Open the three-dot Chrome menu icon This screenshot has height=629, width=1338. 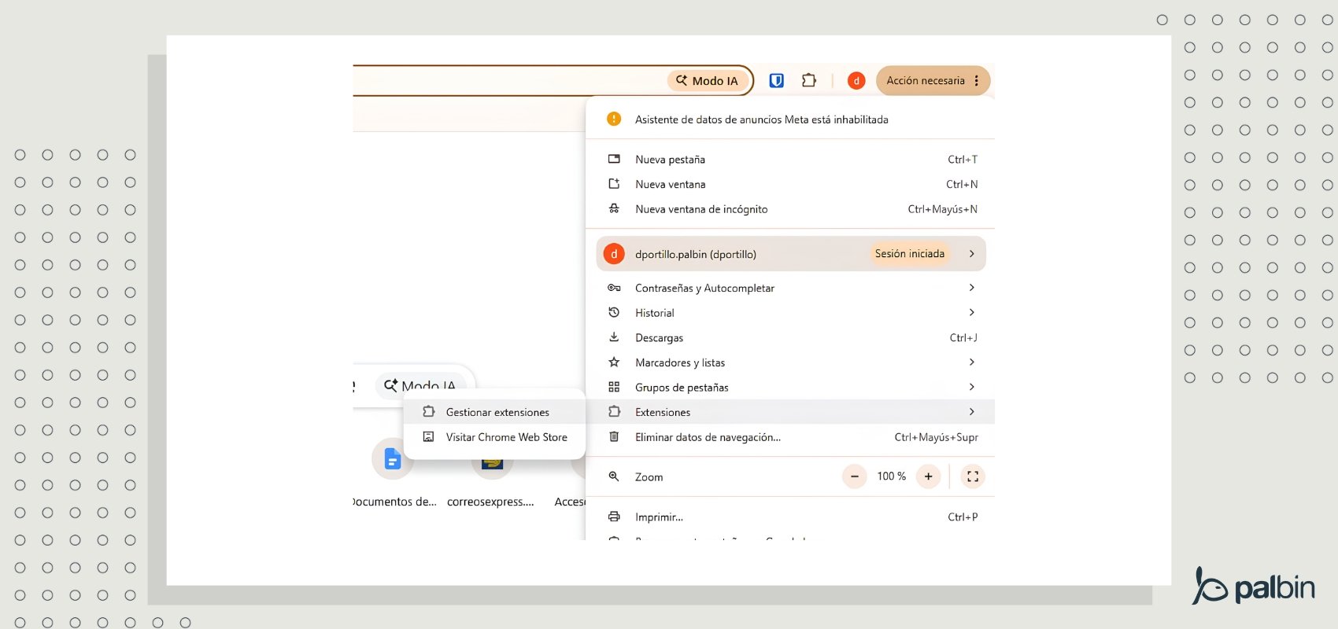976,80
